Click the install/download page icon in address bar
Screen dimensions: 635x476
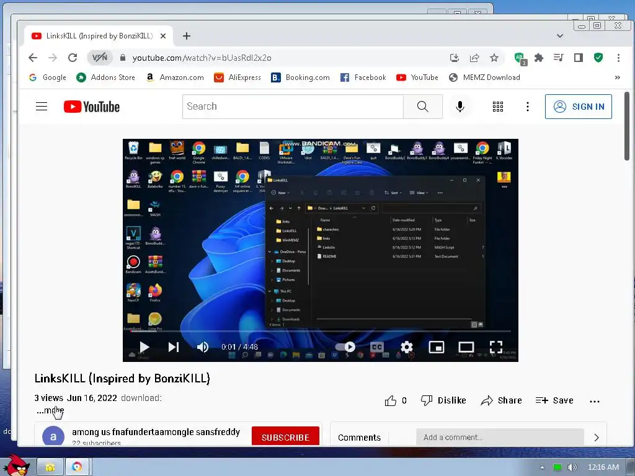point(455,58)
